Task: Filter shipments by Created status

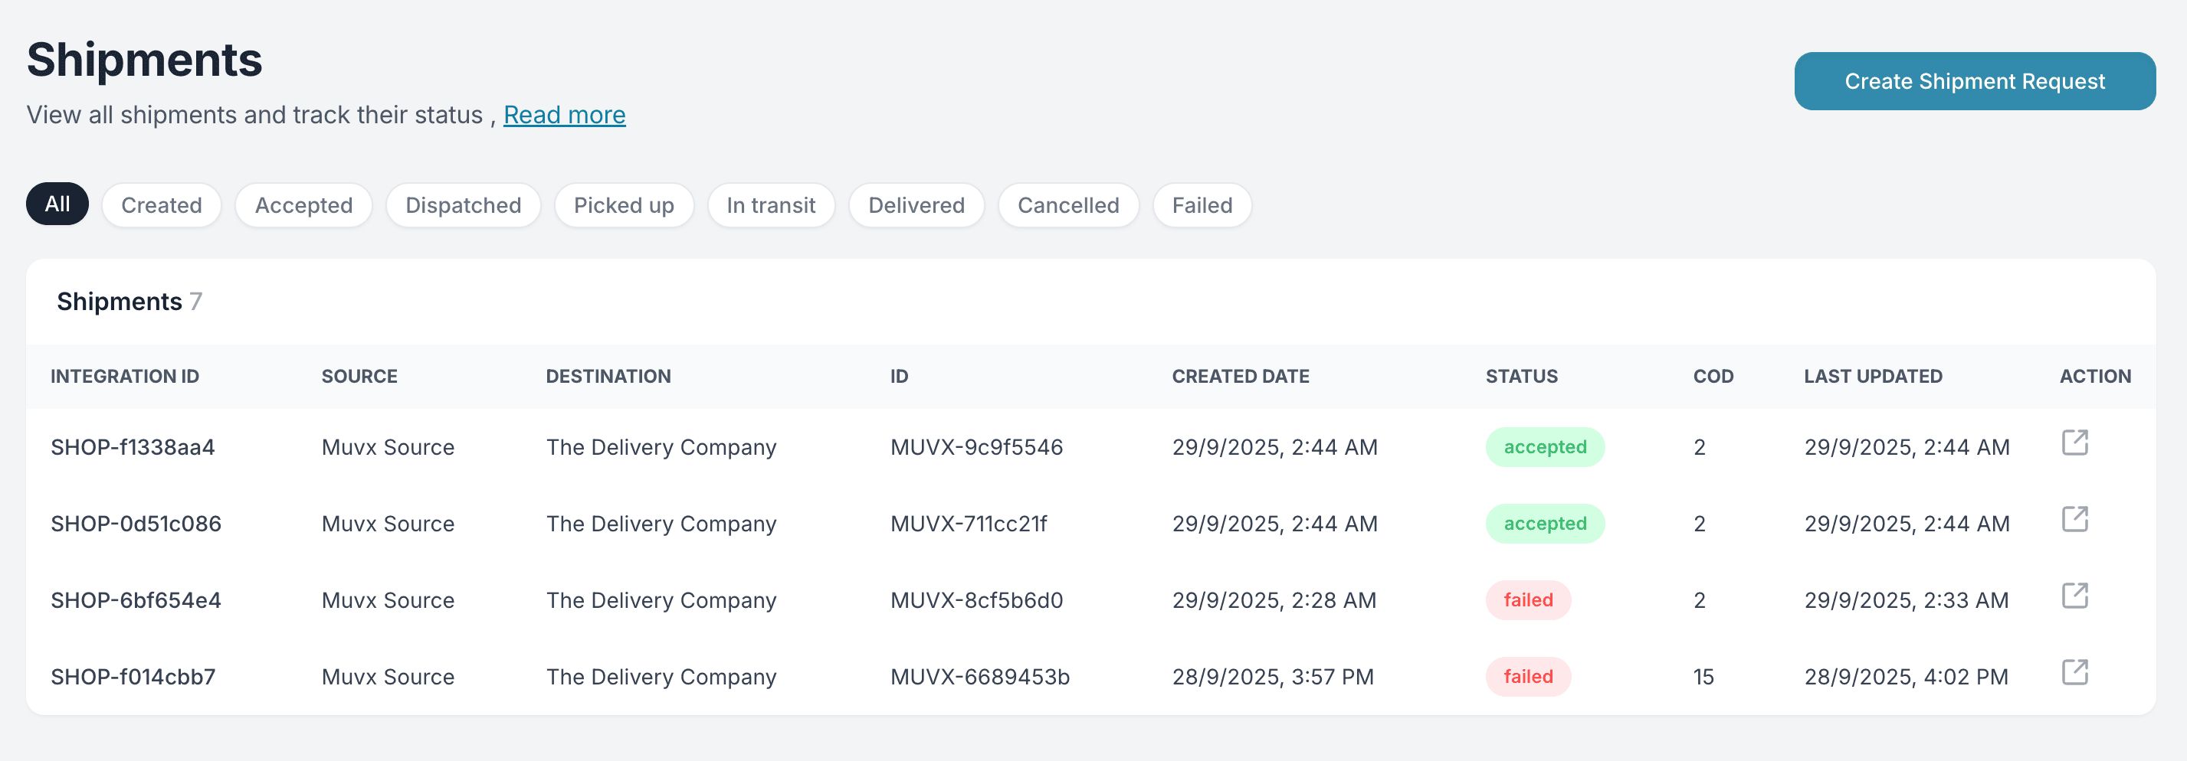Action: coord(162,205)
